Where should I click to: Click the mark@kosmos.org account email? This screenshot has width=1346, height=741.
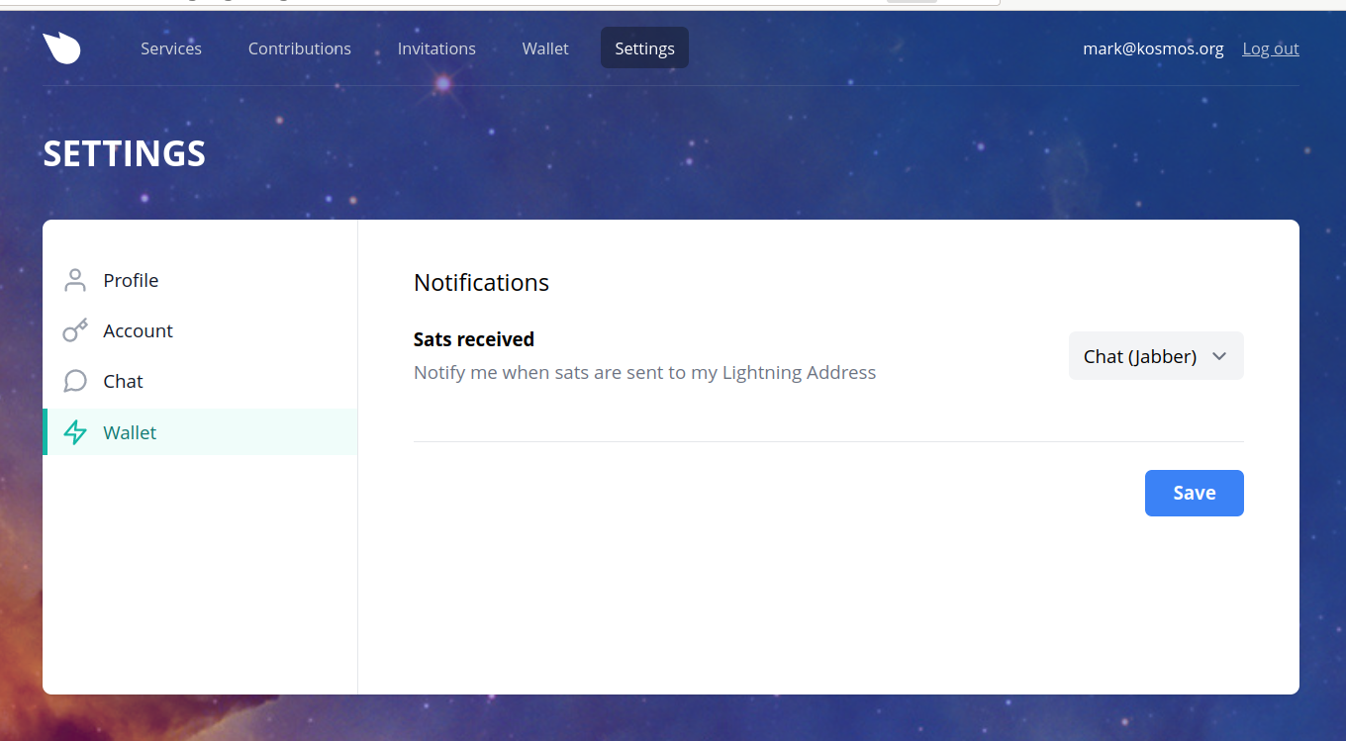coord(1153,48)
